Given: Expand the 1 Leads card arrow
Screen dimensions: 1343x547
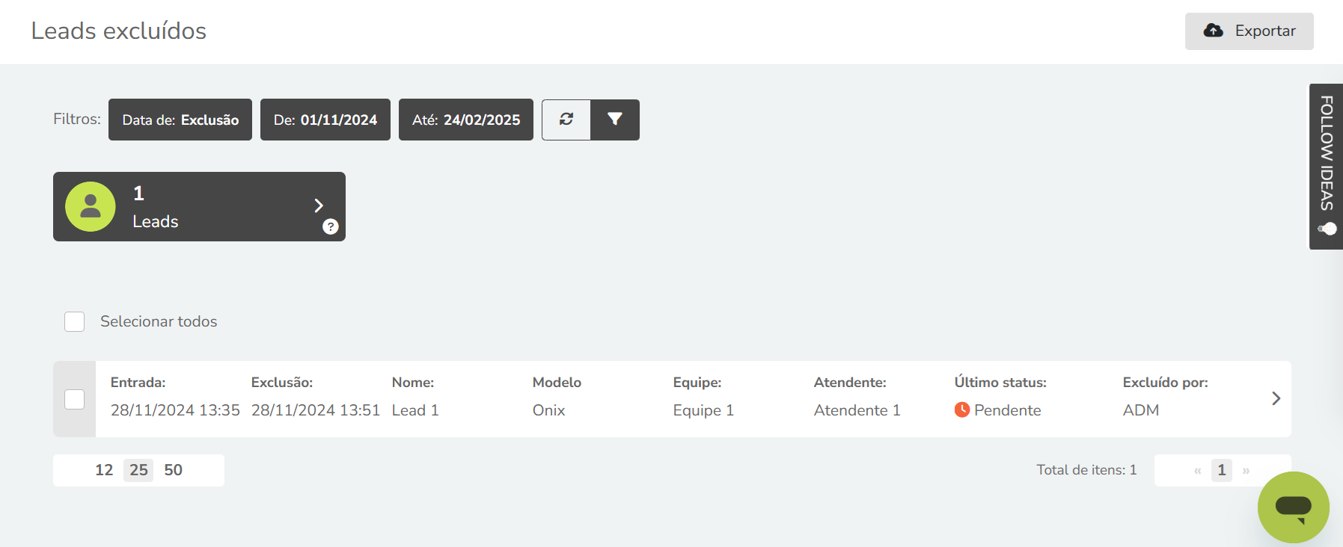Looking at the screenshot, I should pos(319,205).
